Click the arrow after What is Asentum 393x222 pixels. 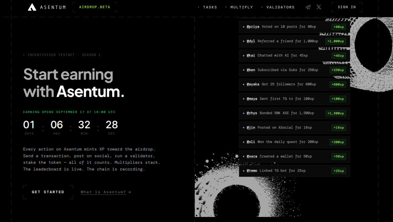pos(130,192)
